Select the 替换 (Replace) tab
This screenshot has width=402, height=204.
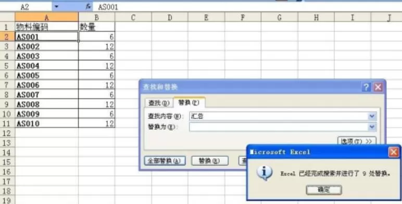click(189, 102)
